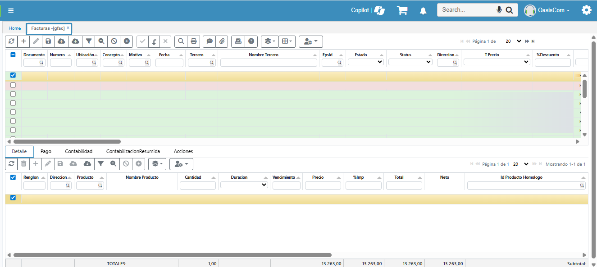Image resolution: width=597 pixels, height=267 pixels.
Task: Expand the T.Precio filter dropdown
Action: [x=497, y=62]
